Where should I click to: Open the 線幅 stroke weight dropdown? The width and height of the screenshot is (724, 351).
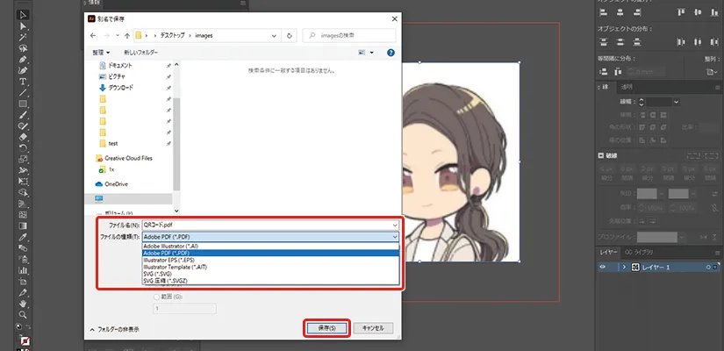pyautogui.click(x=676, y=102)
